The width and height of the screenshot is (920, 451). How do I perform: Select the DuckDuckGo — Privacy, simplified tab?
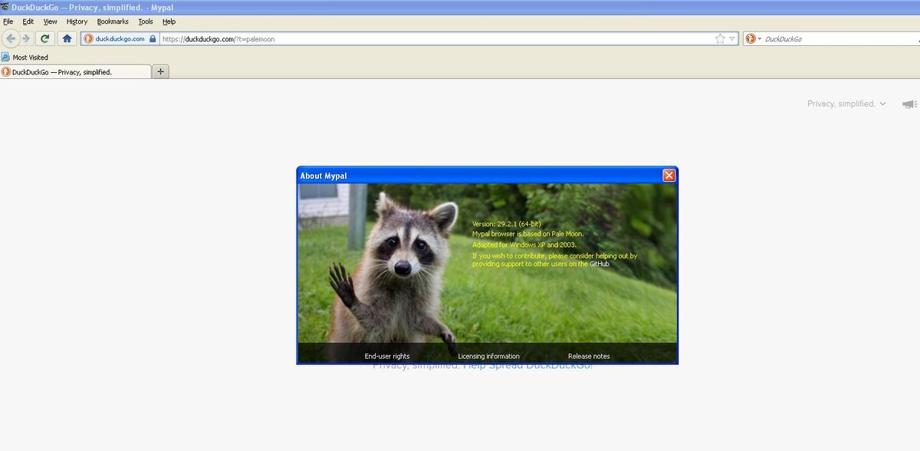(75, 71)
